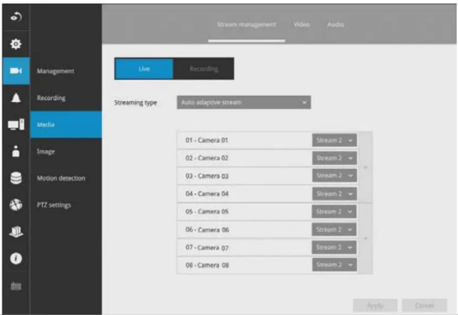Open the storage database icon

pos(16,178)
